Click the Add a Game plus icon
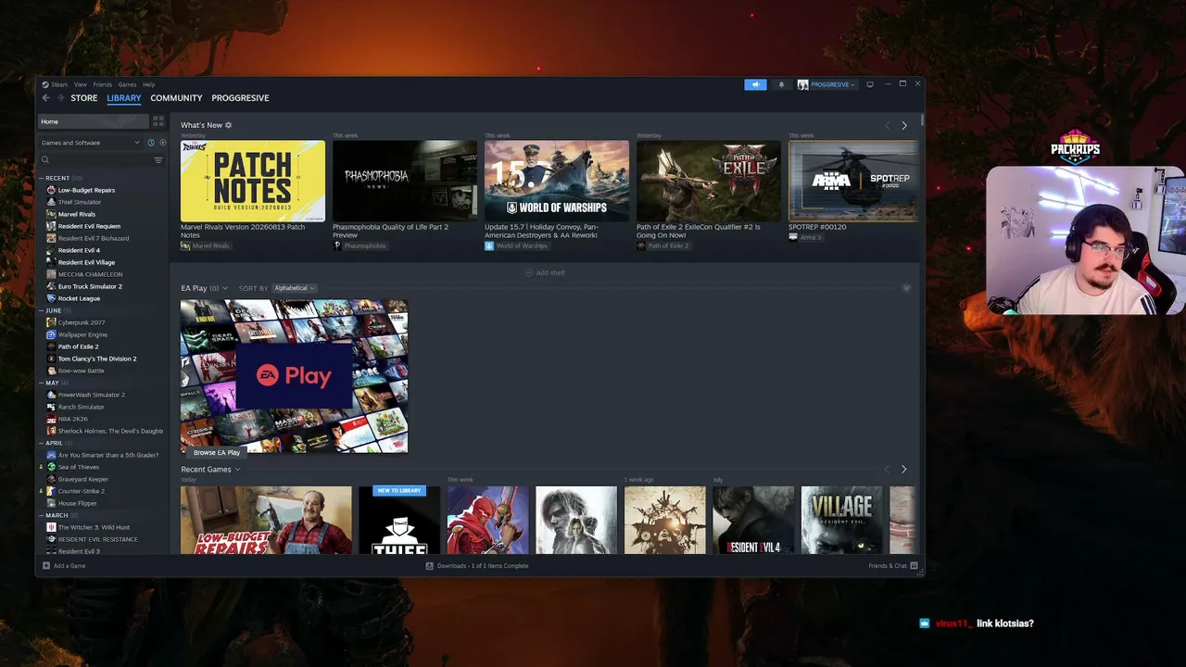1186x667 pixels. 46,565
